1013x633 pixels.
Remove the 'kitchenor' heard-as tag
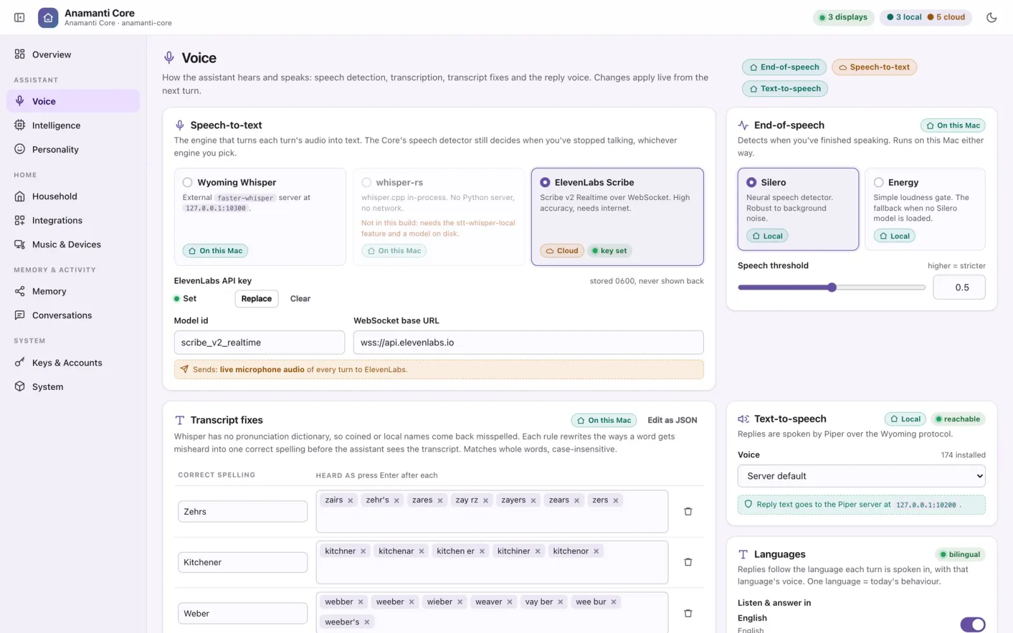click(596, 551)
